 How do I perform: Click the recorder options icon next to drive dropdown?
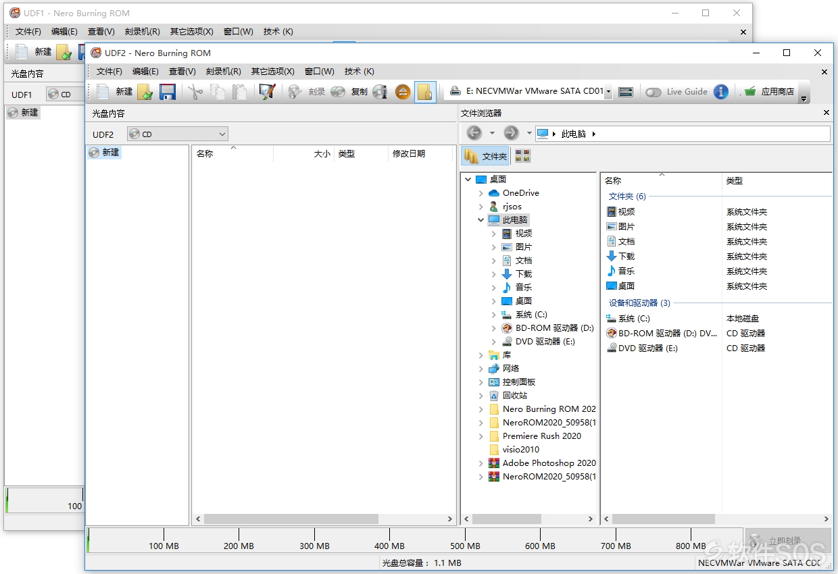(626, 92)
